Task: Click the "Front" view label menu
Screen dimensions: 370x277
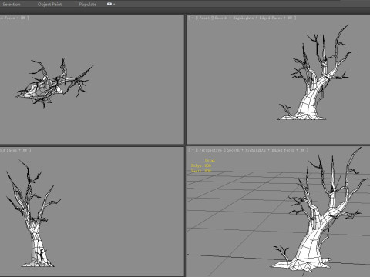Action: (x=204, y=18)
